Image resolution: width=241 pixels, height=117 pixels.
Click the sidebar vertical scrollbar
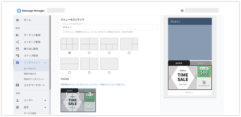(x=50, y=52)
